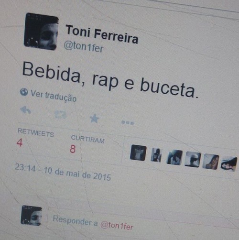Open Toni Ferreira's profile picture

point(41,32)
